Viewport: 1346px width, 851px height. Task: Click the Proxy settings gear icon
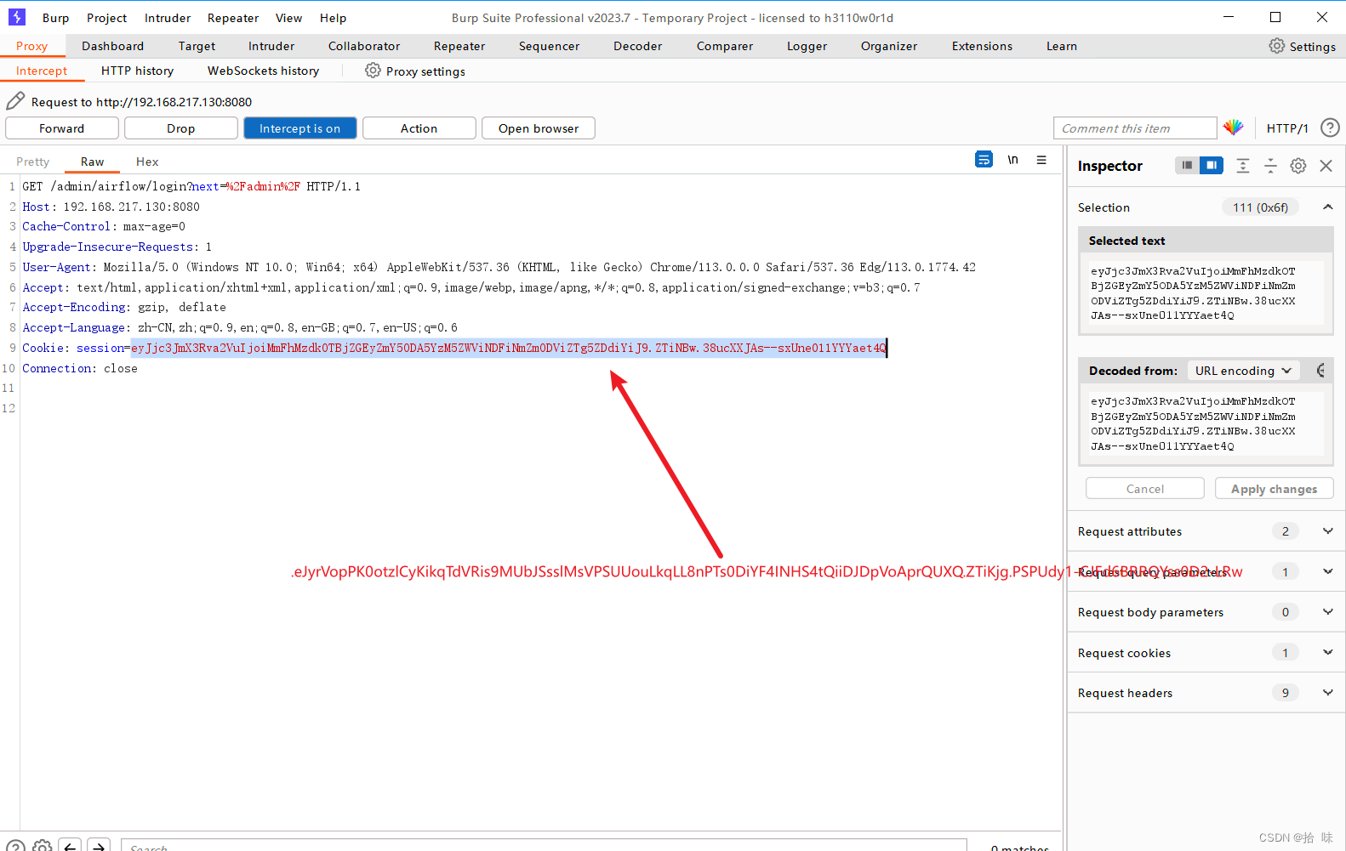click(373, 71)
